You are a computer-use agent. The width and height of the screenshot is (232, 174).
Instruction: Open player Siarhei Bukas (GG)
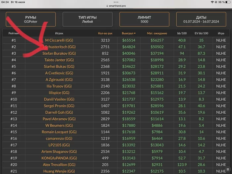coord(59,66)
